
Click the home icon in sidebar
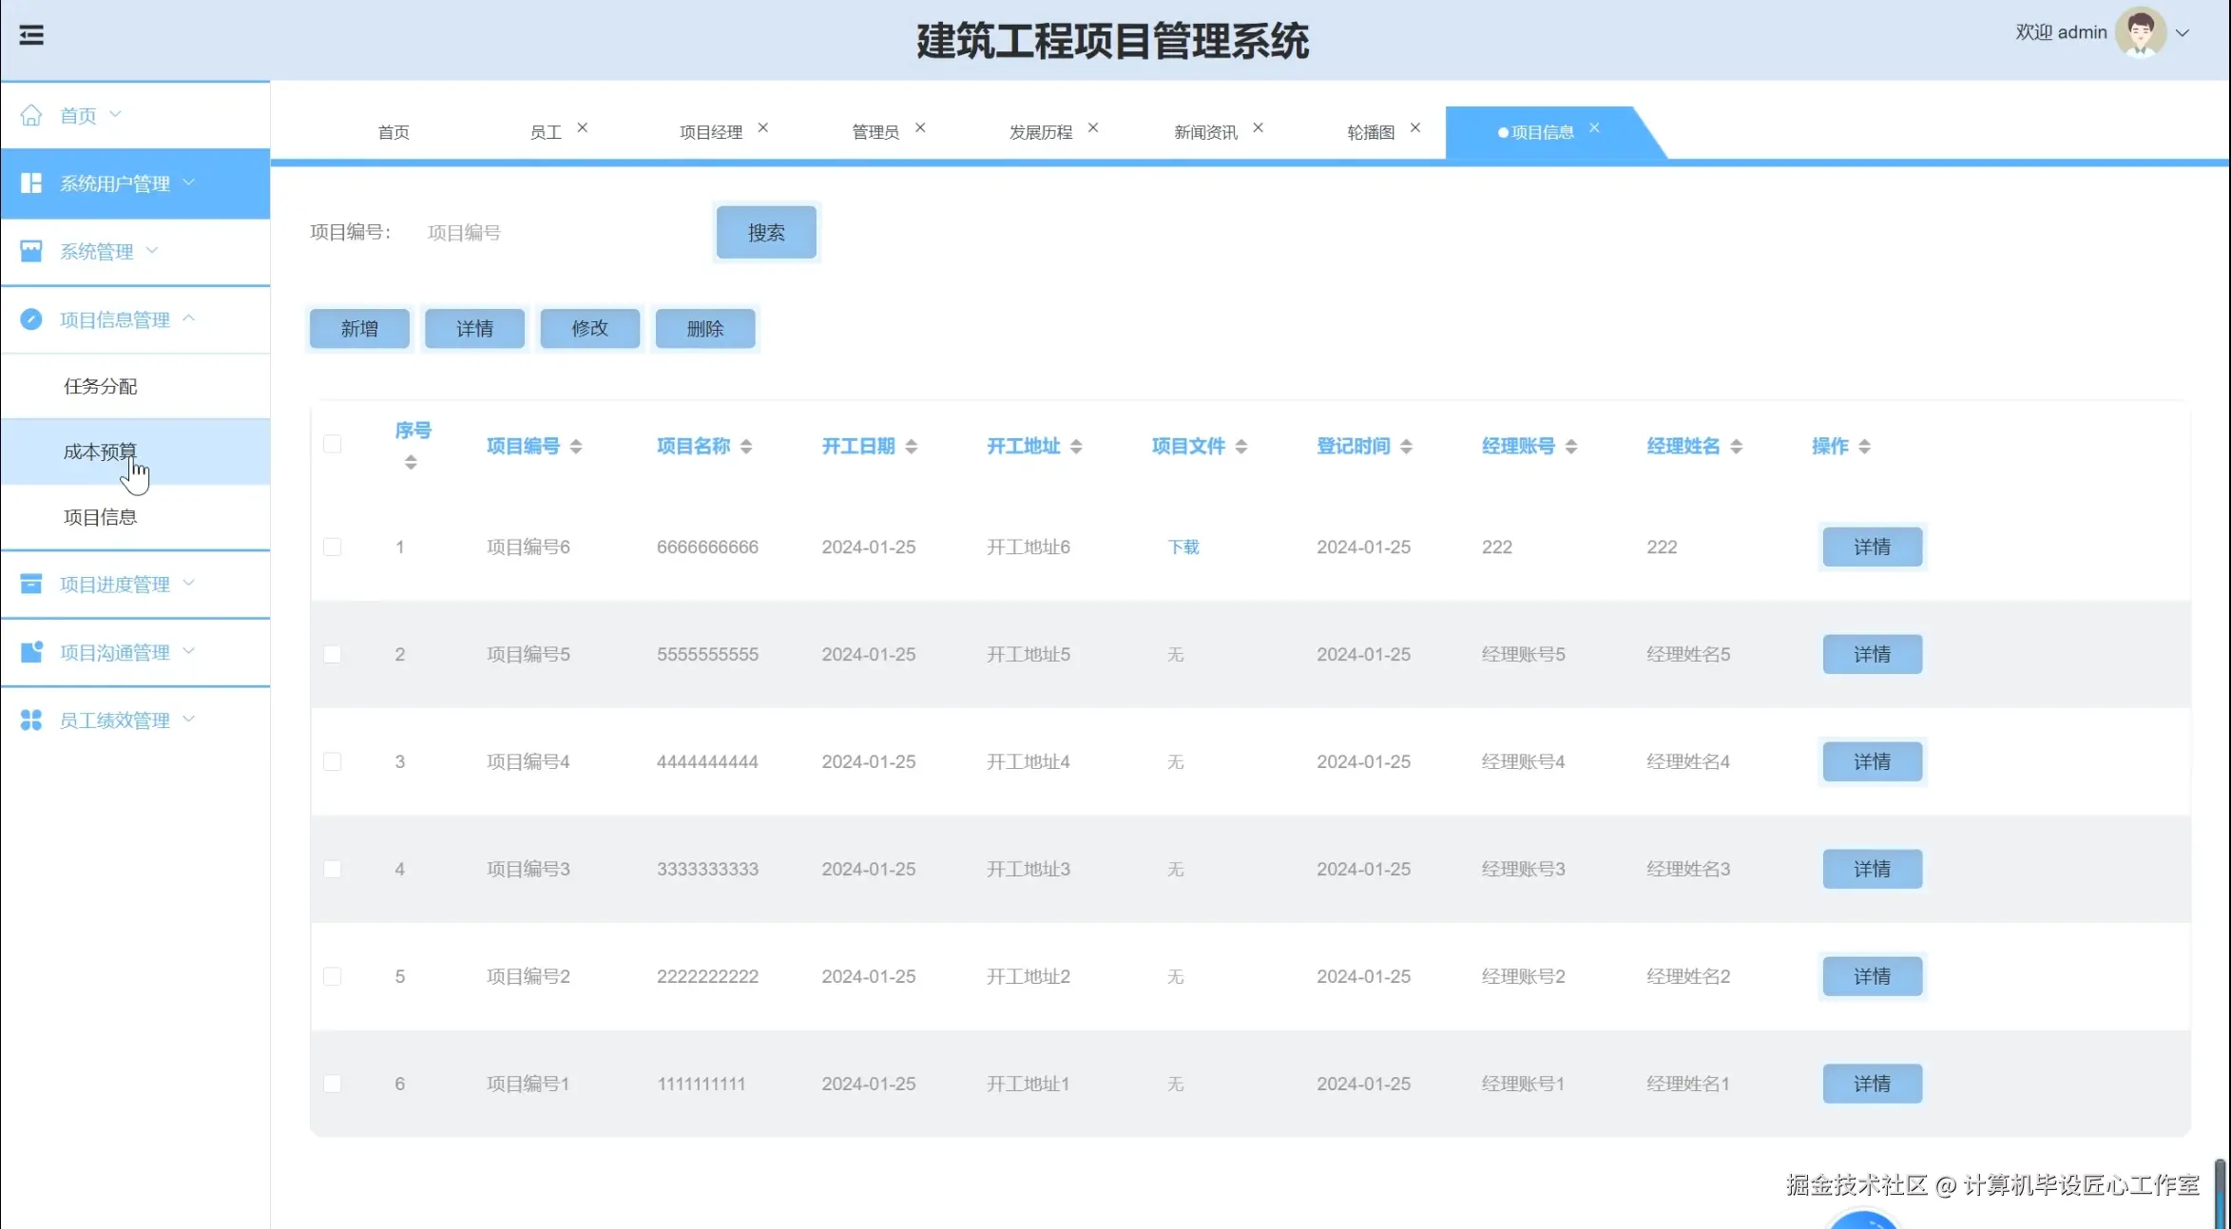(31, 115)
